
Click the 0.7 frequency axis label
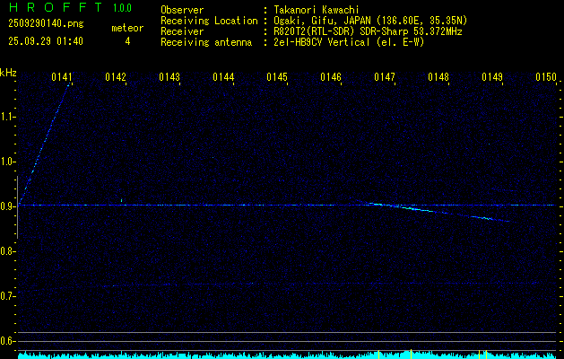[8, 295]
